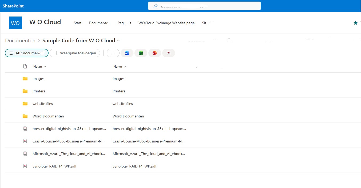Open the second Naam column header dropdown
Viewport: 361px width, 188px height.
120,67
